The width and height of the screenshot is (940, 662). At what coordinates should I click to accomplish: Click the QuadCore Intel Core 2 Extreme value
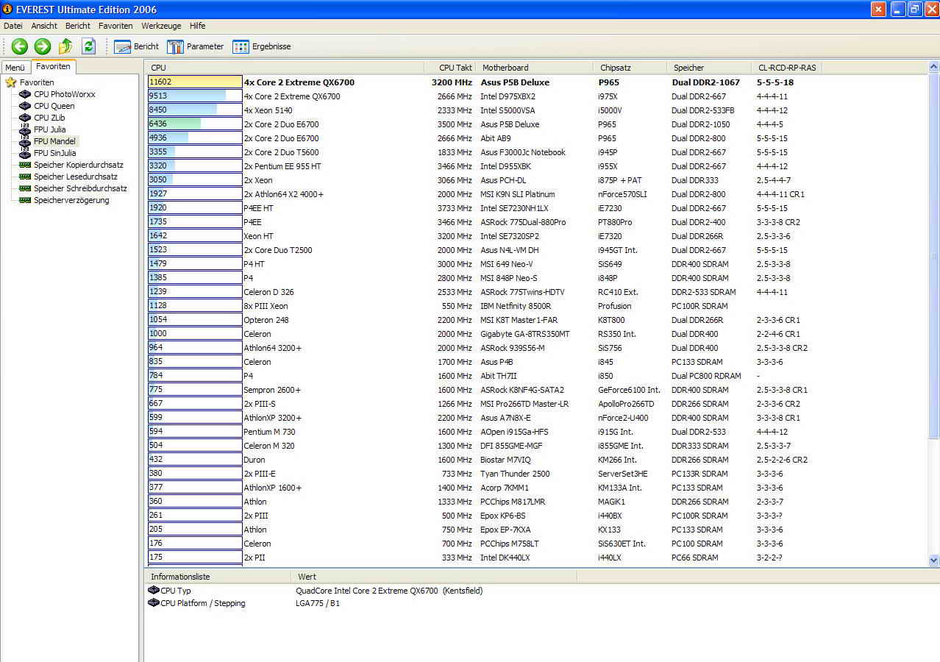coord(389,591)
